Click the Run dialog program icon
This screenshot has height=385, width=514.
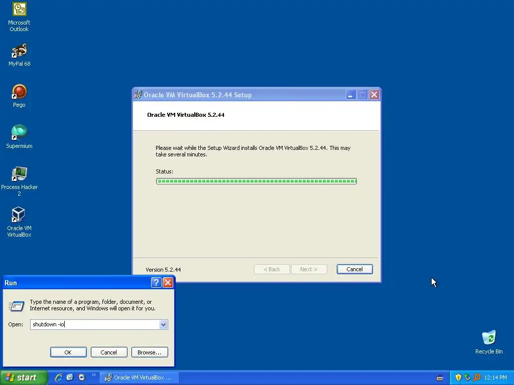(17, 306)
